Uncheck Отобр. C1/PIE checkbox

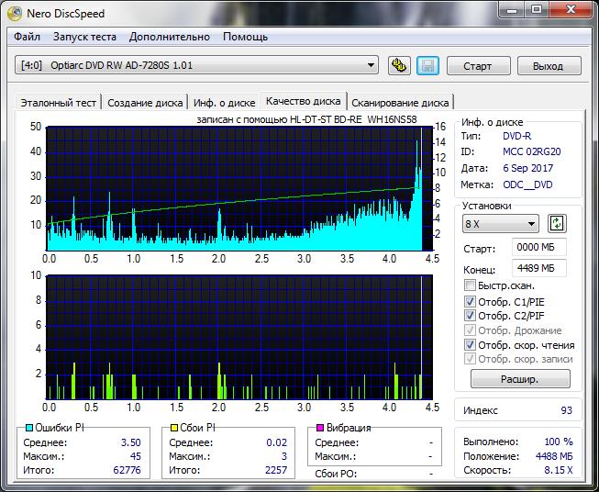pos(471,301)
